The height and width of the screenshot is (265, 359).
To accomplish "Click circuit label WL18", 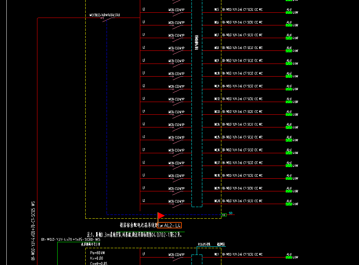I will pos(217,176).
